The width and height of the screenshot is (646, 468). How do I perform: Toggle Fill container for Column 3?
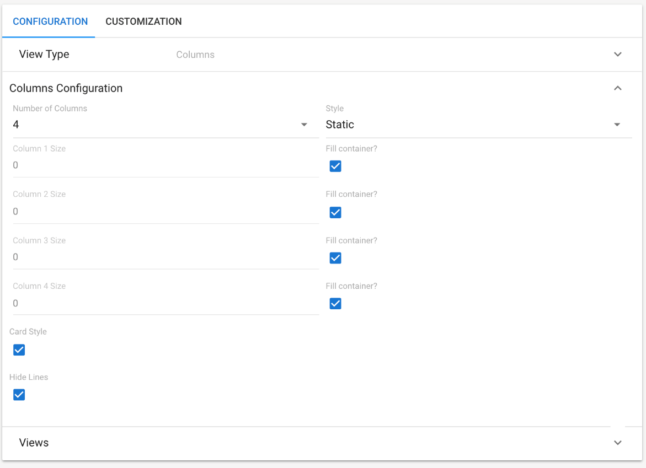point(335,258)
